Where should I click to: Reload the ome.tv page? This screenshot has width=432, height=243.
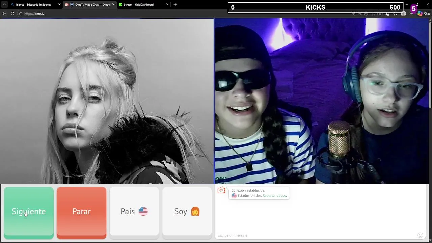tap(12, 13)
